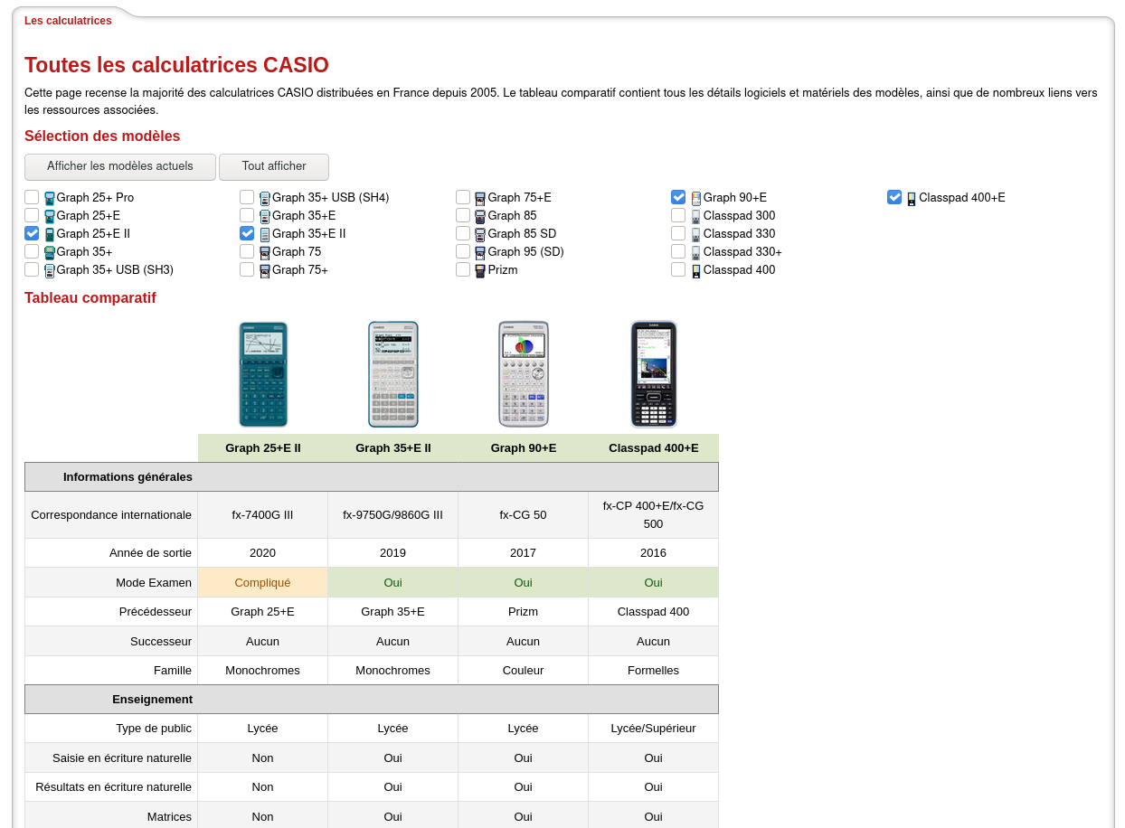Click the Graph 75+E calculator icon
The height and width of the screenshot is (828, 1125).
point(480,198)
